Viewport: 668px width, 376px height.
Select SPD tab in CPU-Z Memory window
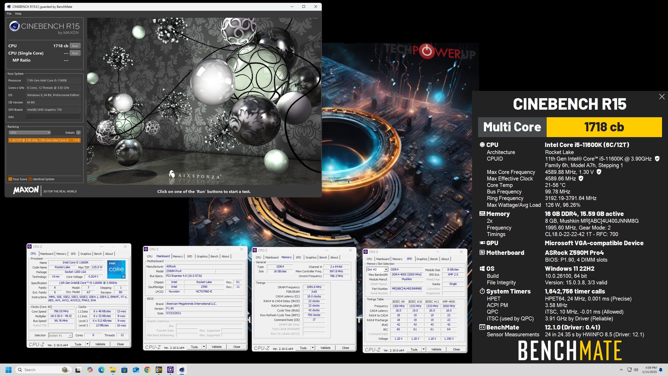click(x=299, y=257)
